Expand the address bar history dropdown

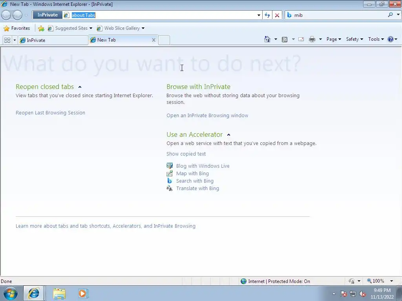259,15
